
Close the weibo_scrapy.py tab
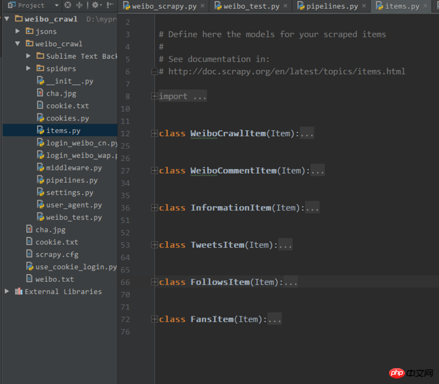point(202,7)
